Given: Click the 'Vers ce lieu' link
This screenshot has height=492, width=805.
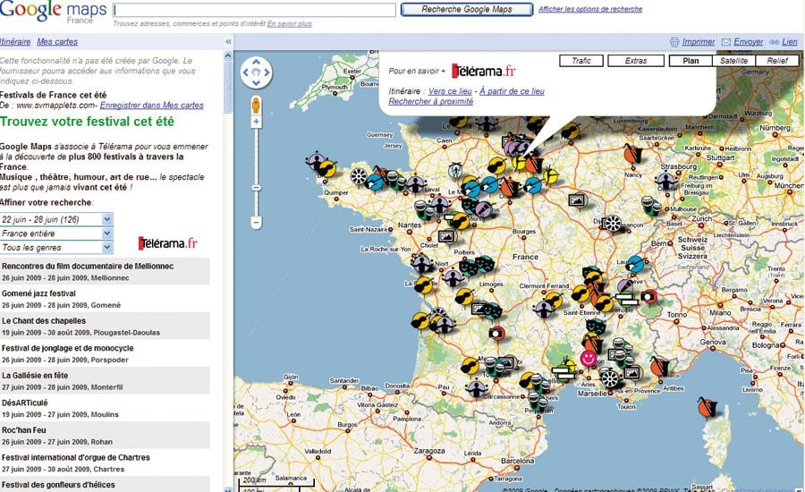Looking at the screenshot, I should (x=450, y=91).
